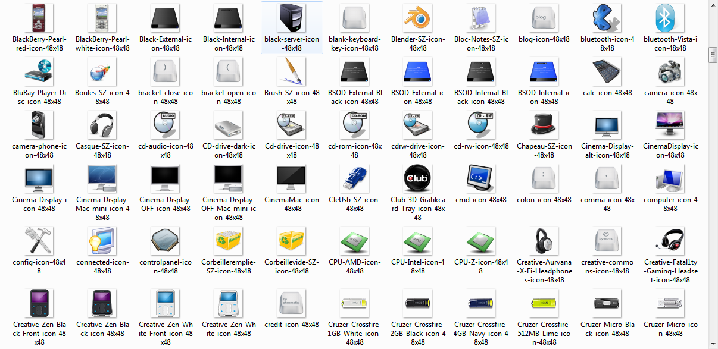Click the config tools icon

[39, 241]
